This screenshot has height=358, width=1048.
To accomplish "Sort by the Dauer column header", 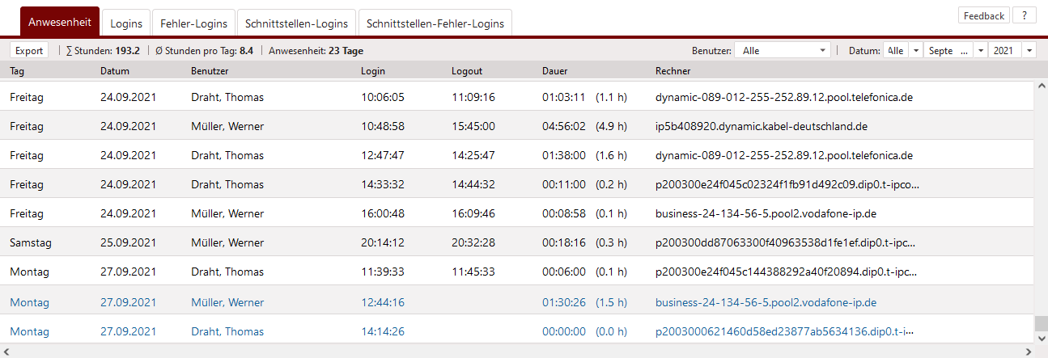I will (x=555, y=71).
